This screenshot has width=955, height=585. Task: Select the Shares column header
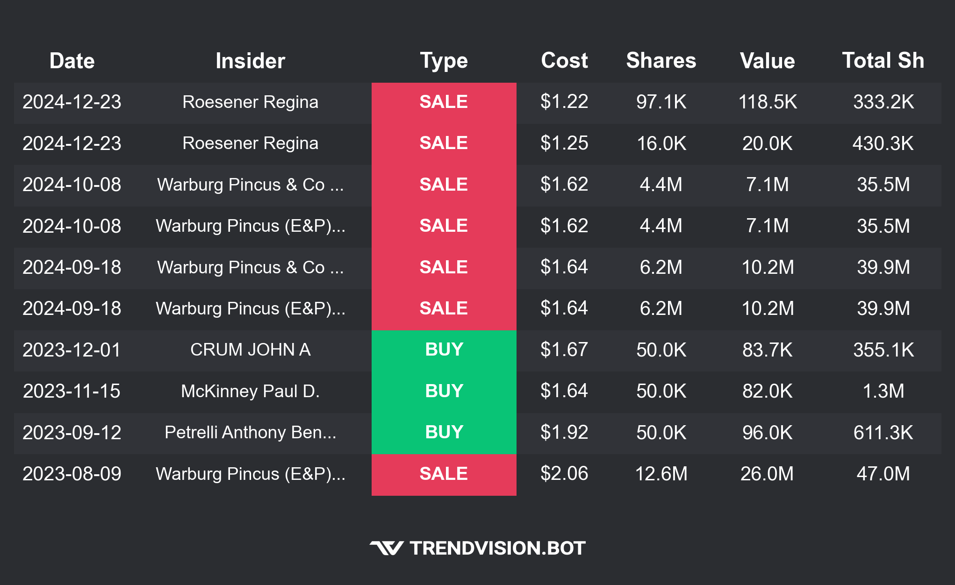click(661, 61)
